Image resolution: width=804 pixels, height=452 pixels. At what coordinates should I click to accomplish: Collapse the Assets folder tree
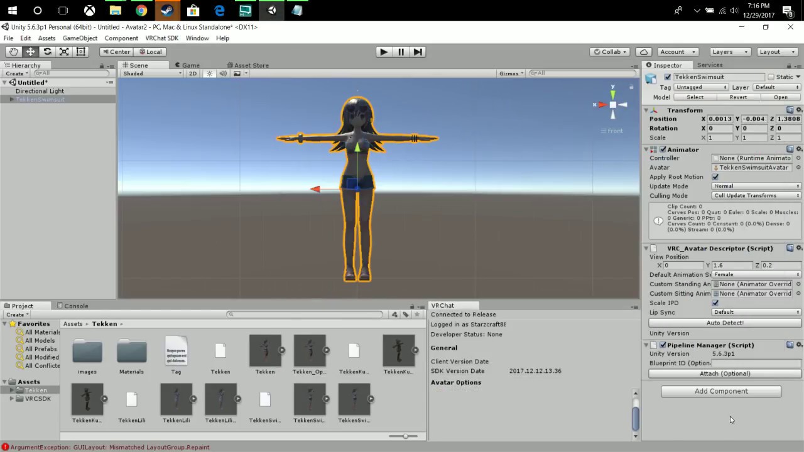5,382
